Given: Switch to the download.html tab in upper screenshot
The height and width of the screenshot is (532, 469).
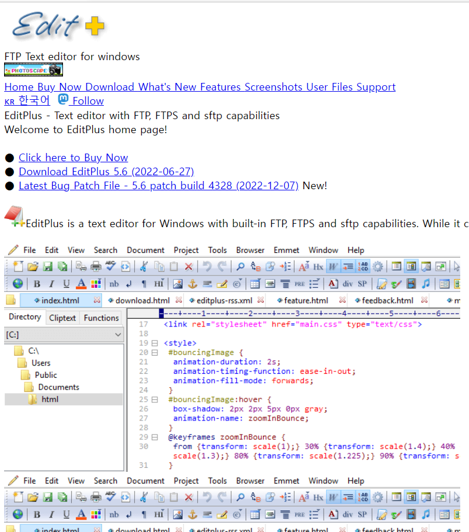Looking at the screenshot, I should 143,301.
